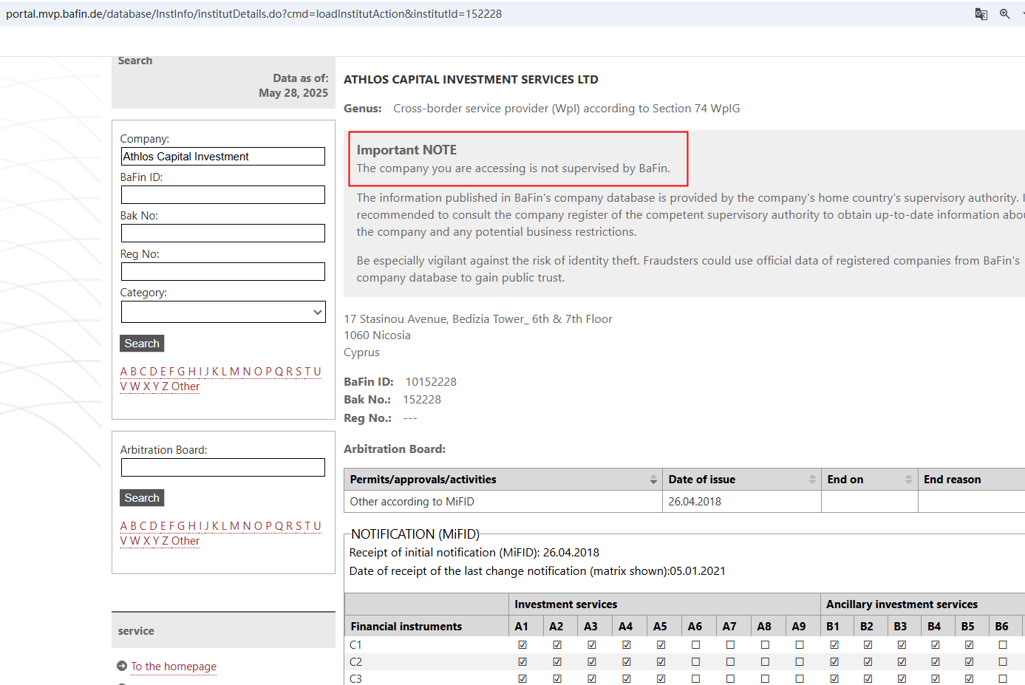
Task: Click into the BaFin ID input field
Action: (222, 195)
